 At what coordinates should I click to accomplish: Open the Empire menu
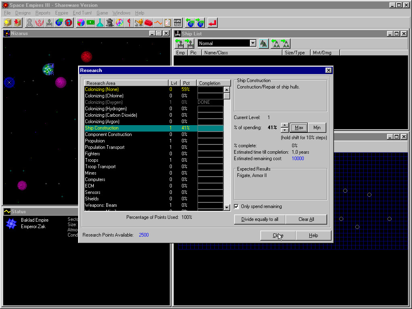coord(62,13)
